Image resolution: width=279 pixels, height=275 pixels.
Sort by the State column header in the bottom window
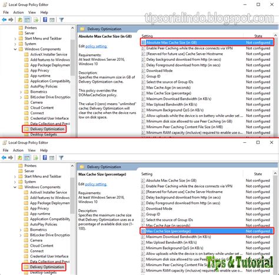coord(258,174)
